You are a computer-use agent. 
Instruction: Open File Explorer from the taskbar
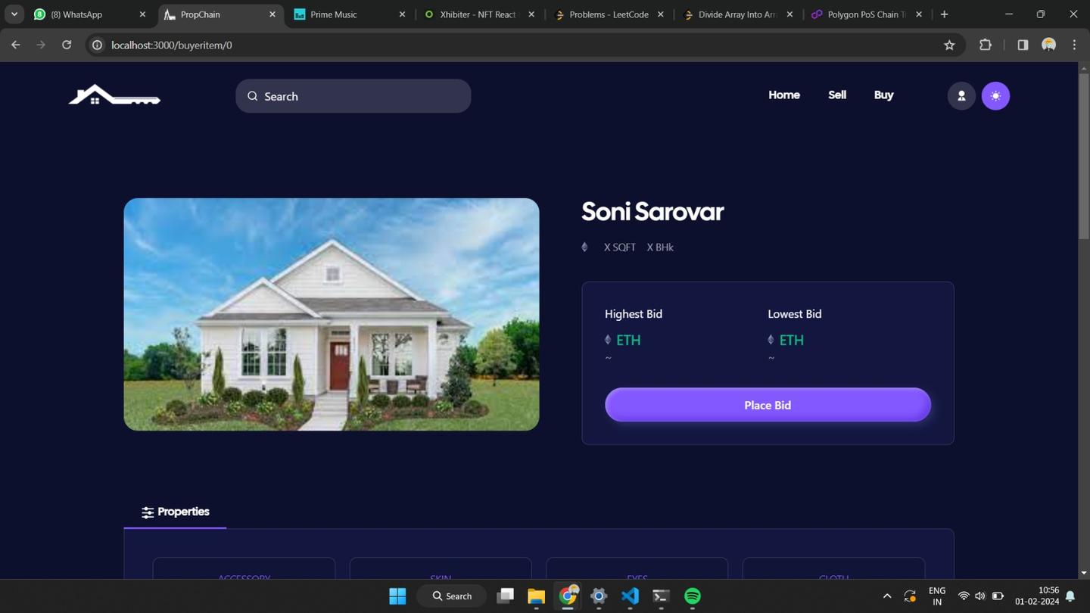536,596
